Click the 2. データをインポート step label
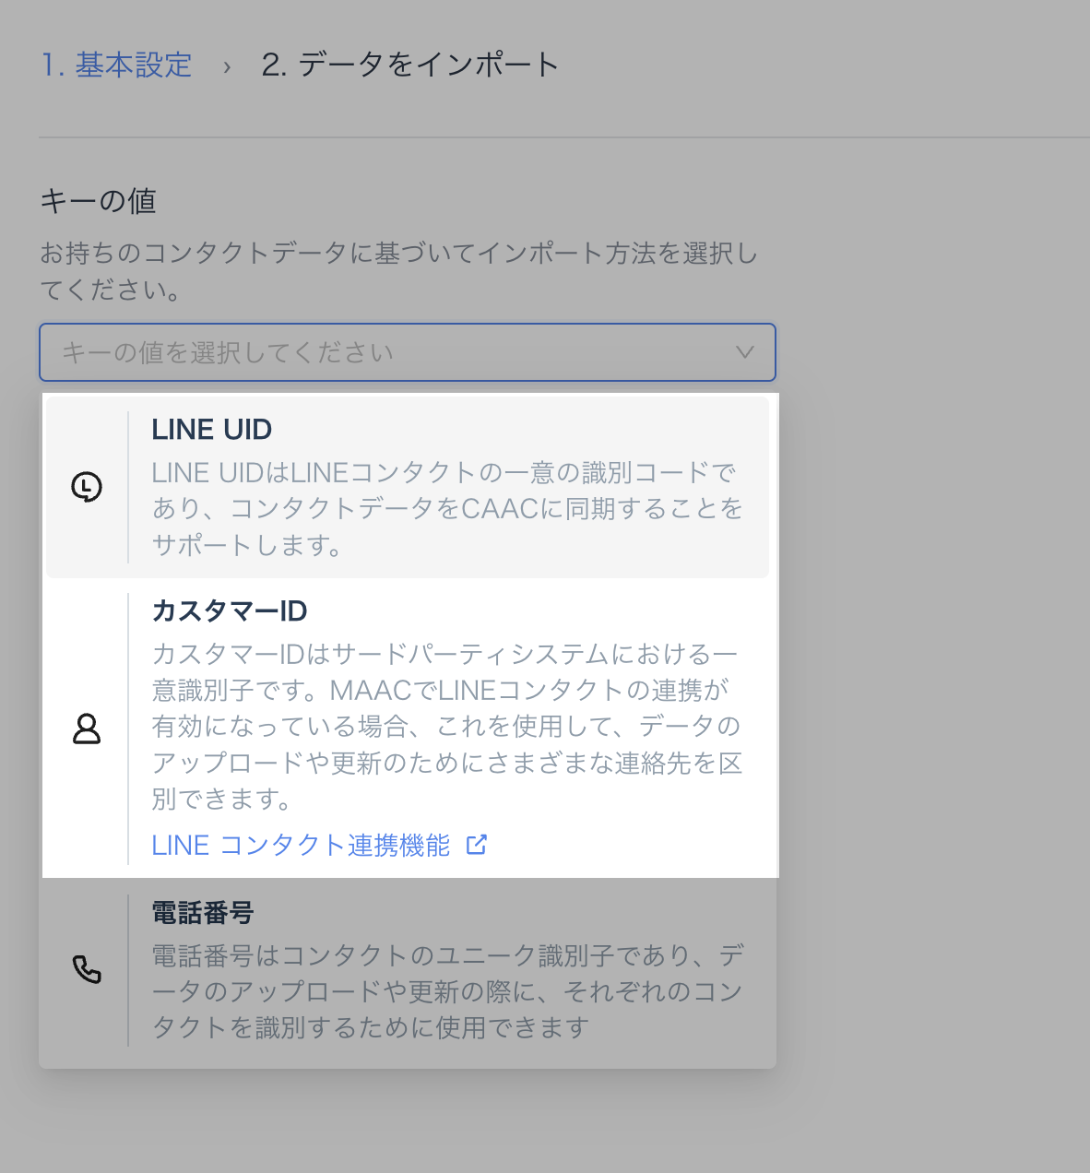This screenshot has height=1173, width=1090. [x=410, y=65]
